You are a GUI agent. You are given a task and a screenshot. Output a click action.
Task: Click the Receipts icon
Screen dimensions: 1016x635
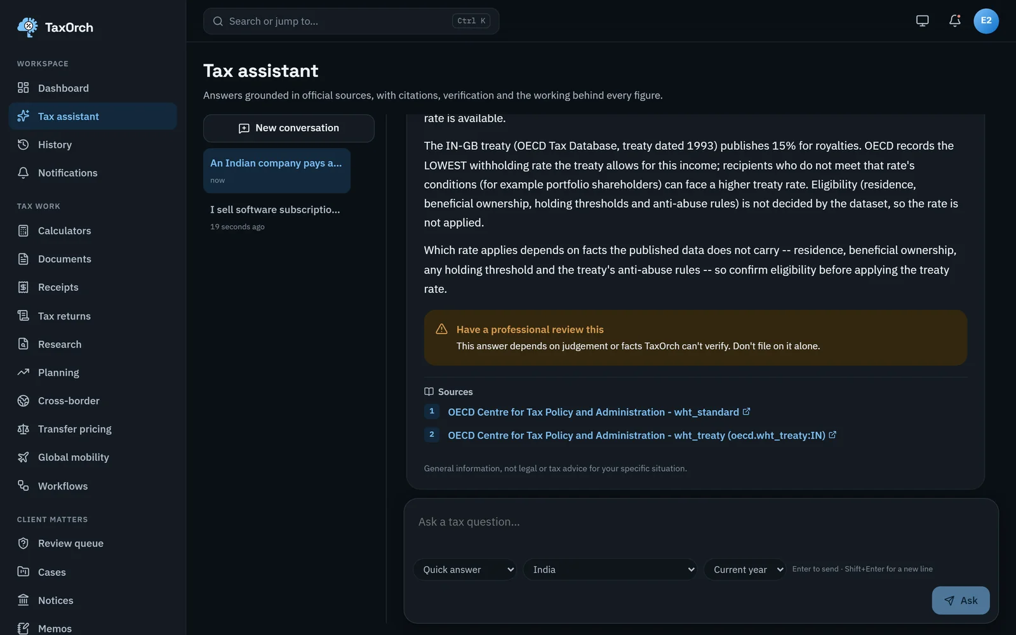coord(23,287)
